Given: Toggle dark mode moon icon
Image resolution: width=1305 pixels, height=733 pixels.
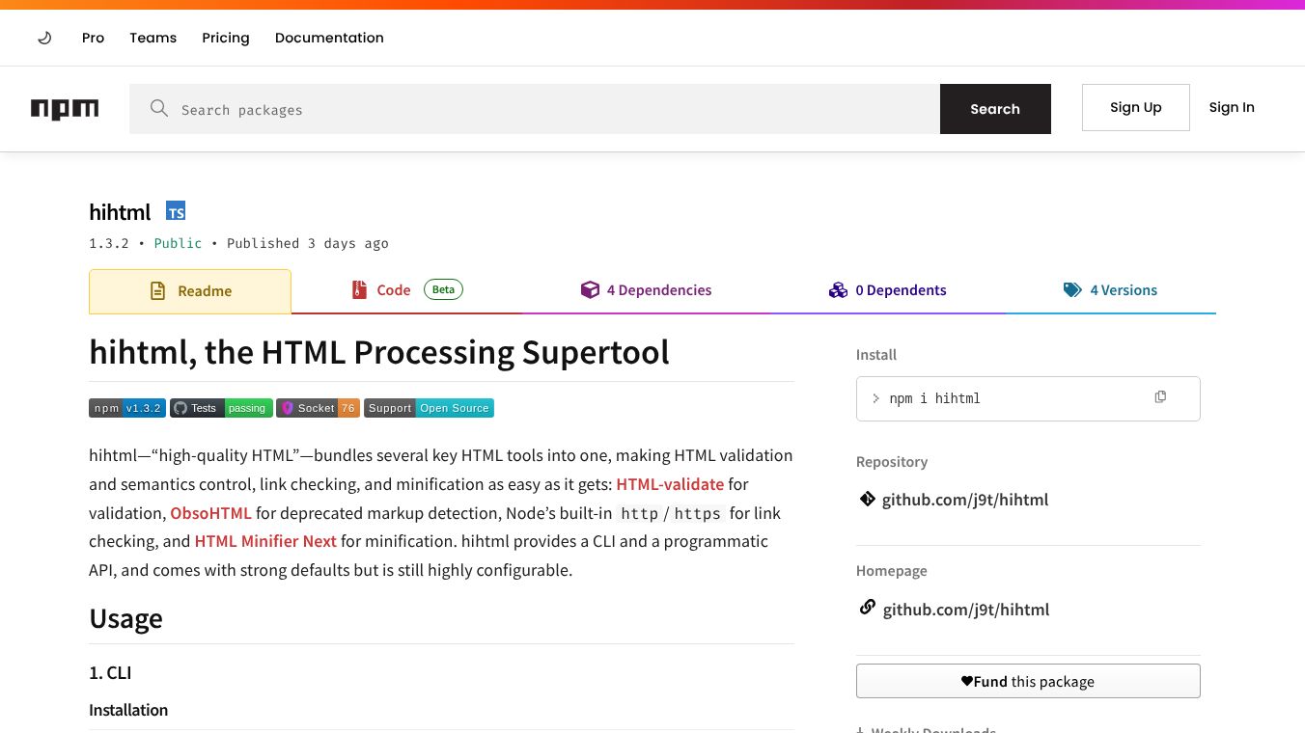Looking at the screenshot, I should point(44,38).
